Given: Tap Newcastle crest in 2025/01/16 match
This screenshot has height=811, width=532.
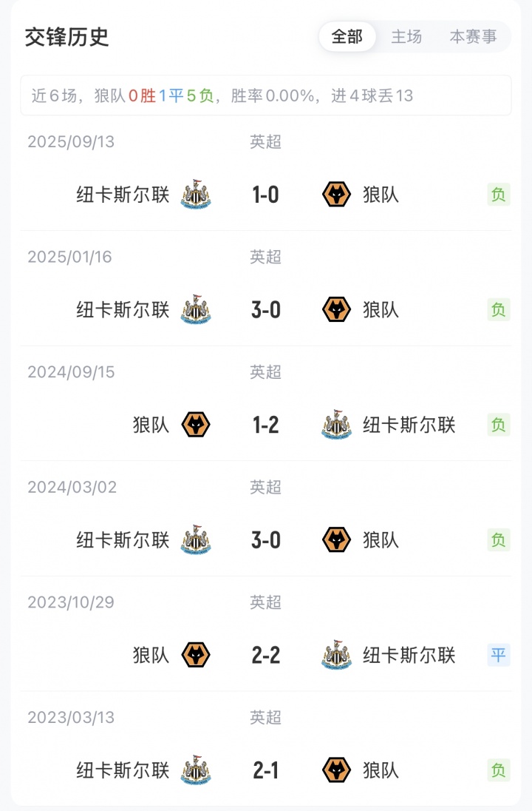Looking at the screenshot, I should tap(196, 309).
